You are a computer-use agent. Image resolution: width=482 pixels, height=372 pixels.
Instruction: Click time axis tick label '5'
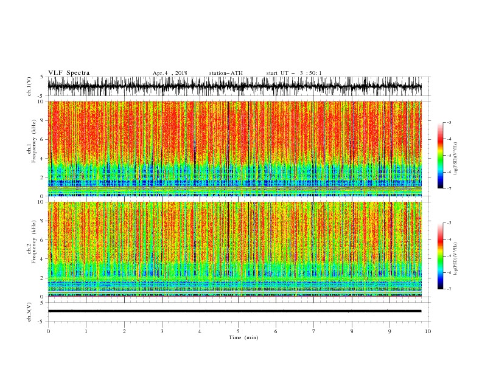point(238,331)
